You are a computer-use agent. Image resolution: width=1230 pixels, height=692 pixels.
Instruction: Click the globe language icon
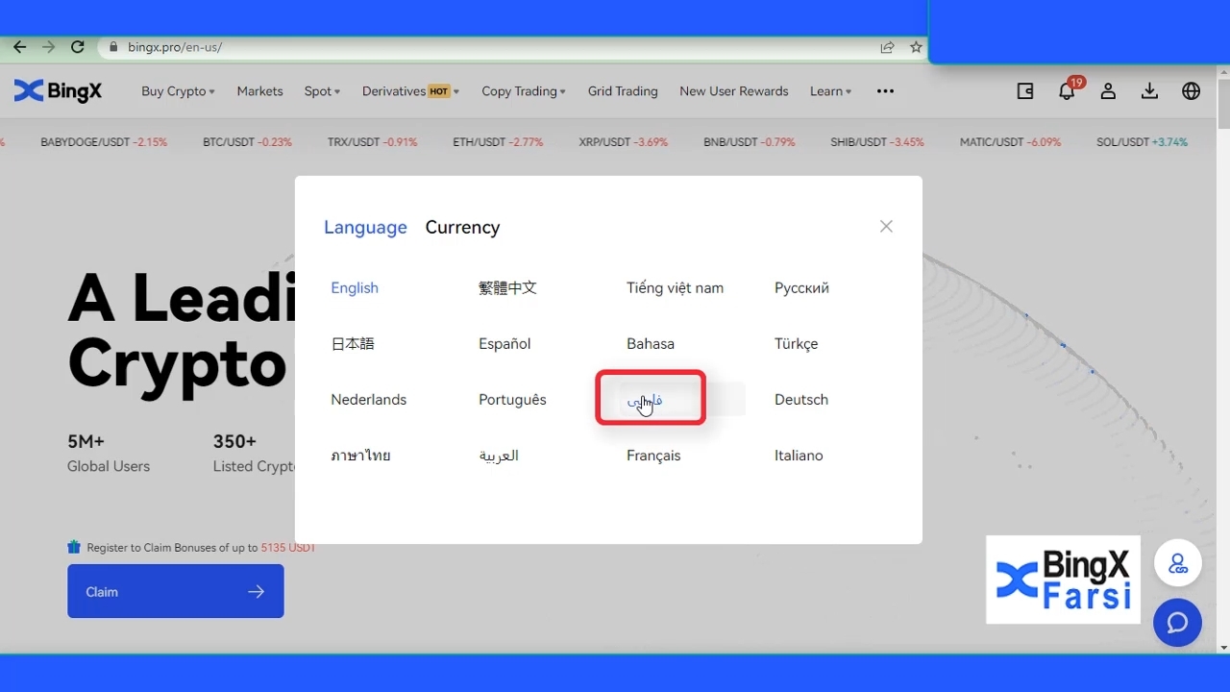coord(1192,91)
